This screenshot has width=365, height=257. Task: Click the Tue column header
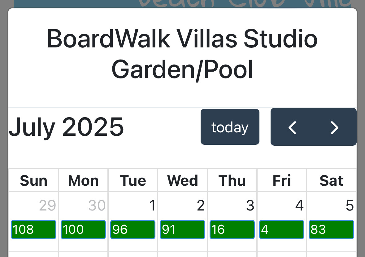point(133,181)
